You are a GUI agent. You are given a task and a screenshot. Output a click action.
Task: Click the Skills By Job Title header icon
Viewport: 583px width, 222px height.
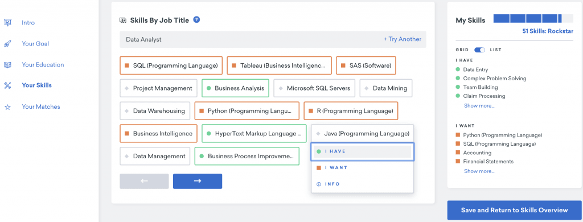(123, 20)
